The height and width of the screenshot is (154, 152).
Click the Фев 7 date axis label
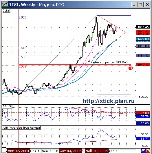(46, 151)
